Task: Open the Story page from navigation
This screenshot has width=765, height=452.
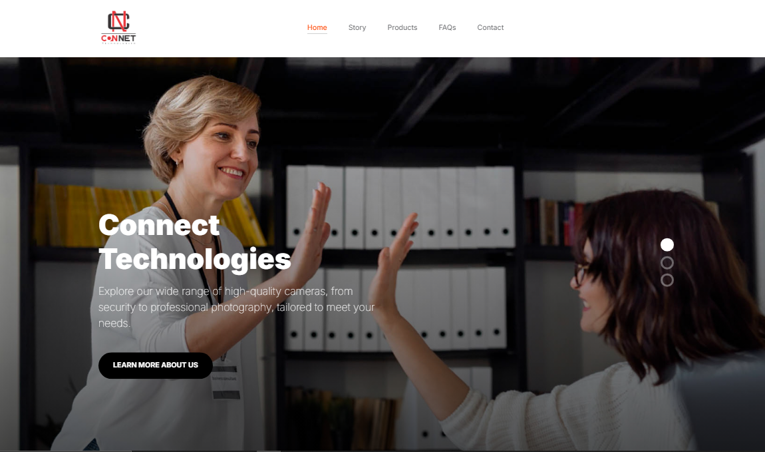Action: (357, 27)
